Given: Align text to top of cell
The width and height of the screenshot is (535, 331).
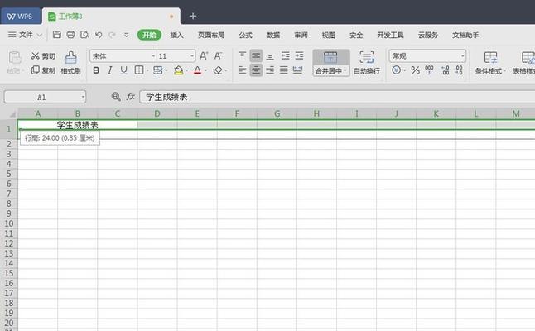Looking at the screenshot, I should [243, 55].
